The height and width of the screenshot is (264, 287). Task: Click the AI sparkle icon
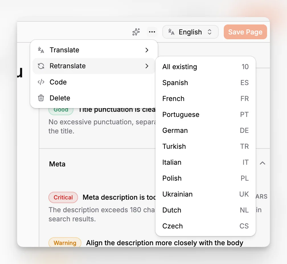(x=136, y=32)
